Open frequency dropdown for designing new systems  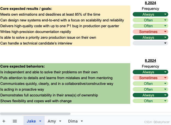[165, 20]
